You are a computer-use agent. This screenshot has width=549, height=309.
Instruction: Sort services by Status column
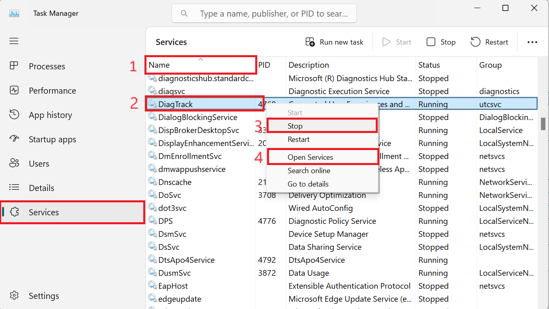point(446,65)
